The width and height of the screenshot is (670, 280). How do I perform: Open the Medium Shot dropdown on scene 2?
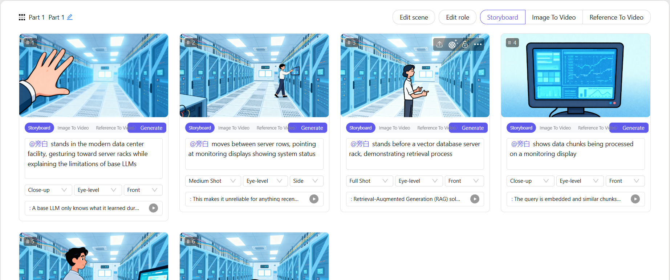213,181
